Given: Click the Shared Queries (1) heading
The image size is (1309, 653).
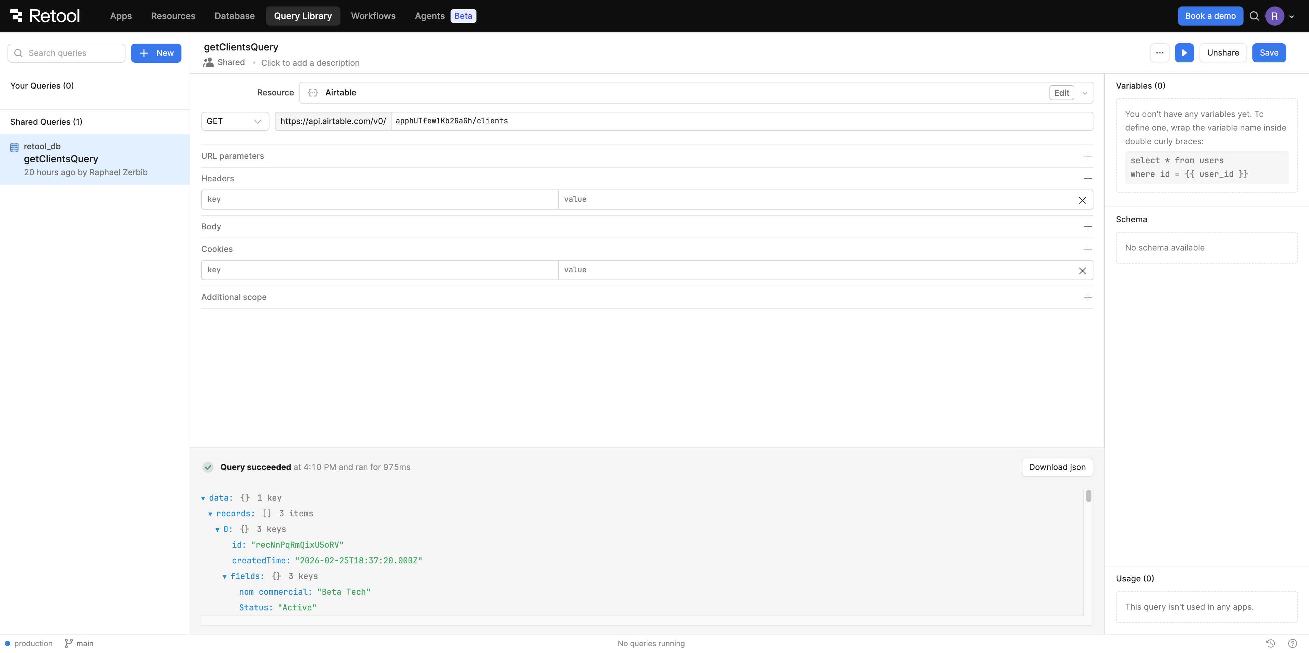Looking at the screenshot, I should (46, 122).
